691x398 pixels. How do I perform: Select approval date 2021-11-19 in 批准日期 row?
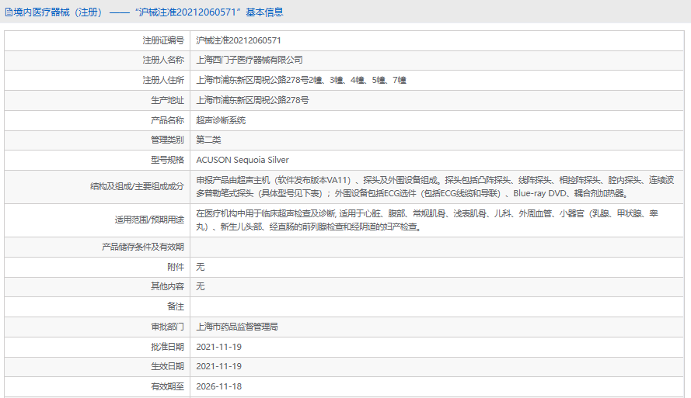point(219,347)
